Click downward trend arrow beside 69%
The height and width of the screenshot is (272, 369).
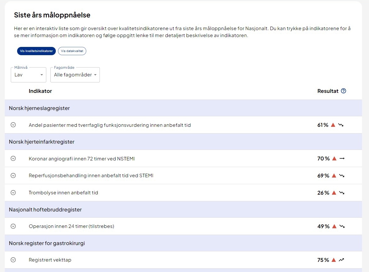tap(341, 176)
